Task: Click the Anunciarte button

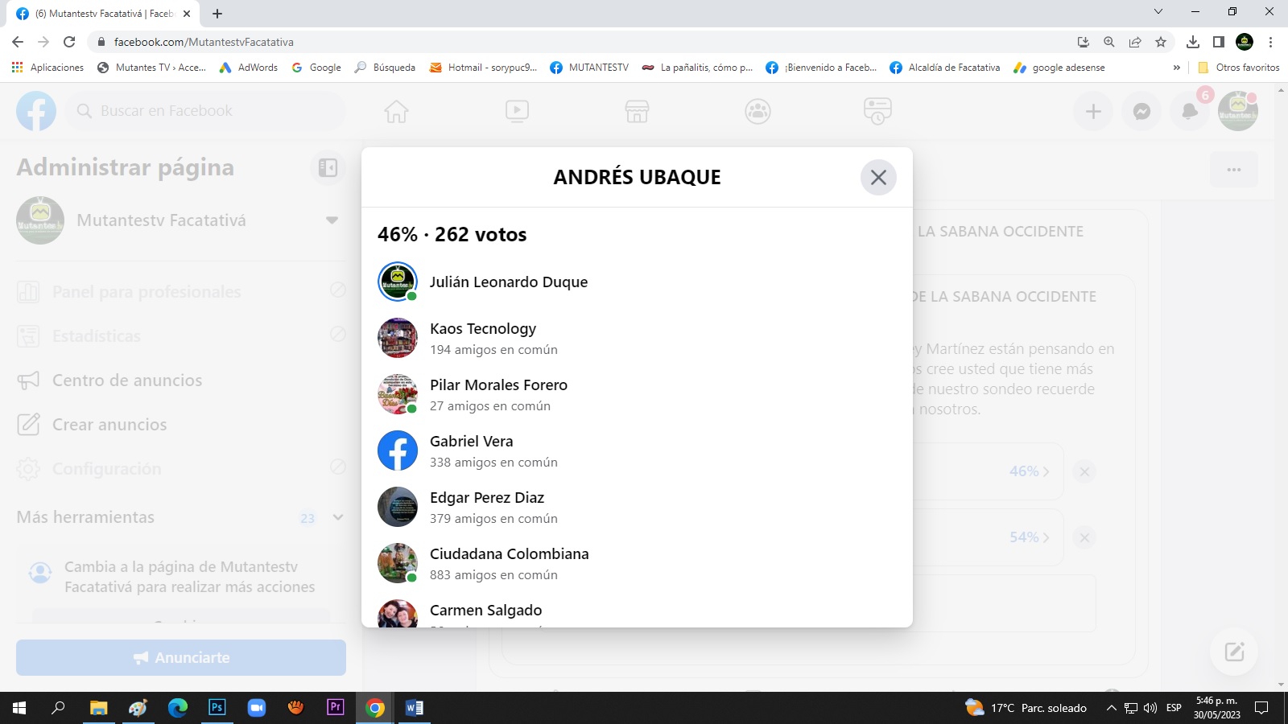Action: [181, 658]
